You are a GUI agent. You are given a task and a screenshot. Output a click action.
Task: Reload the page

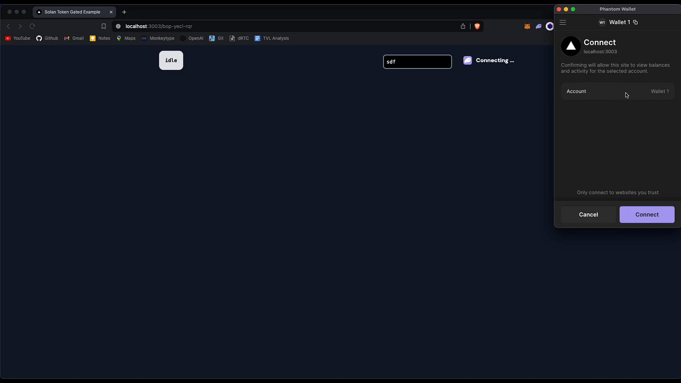[x=32, y=26]
